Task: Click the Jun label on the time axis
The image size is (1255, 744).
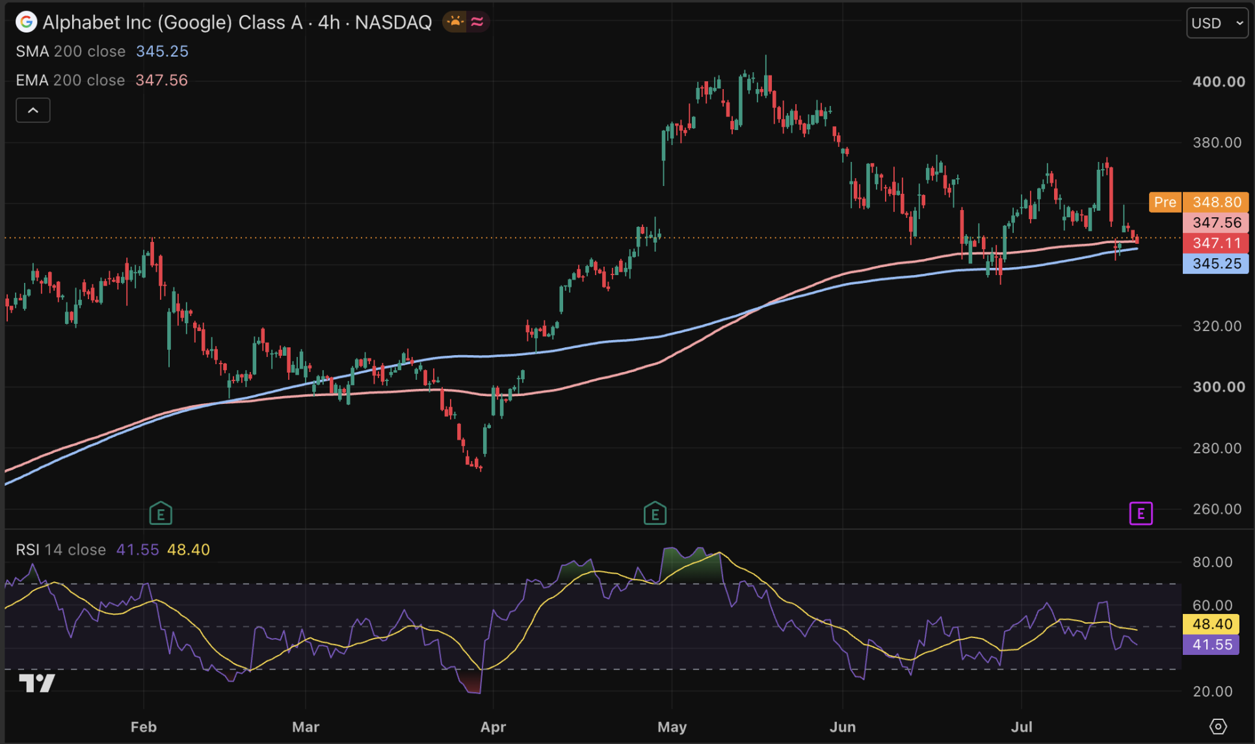Action: [x=843, y=727]
